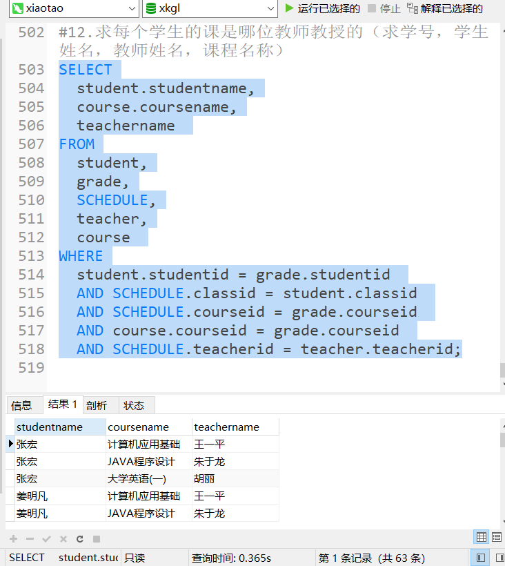Click the SELECT keyword on line 503
Viewport: 505px width, 566px height.
[x=86, y=70]
